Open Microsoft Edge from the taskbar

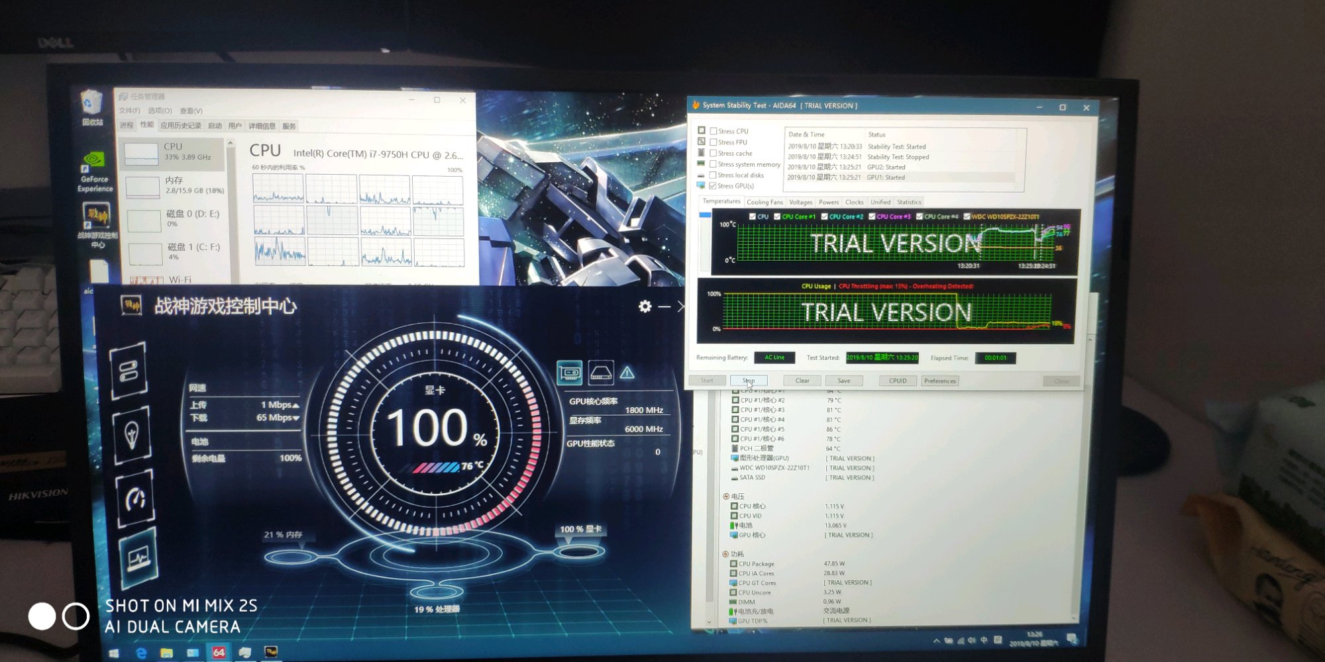pyautogui.click(x=141, y=653)
